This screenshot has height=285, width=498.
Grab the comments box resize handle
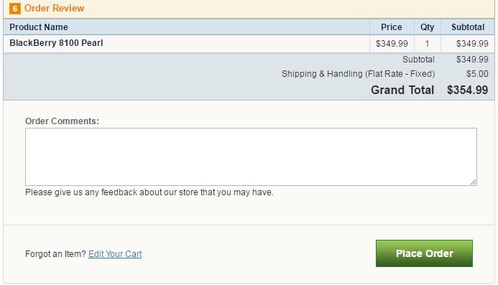474,182
